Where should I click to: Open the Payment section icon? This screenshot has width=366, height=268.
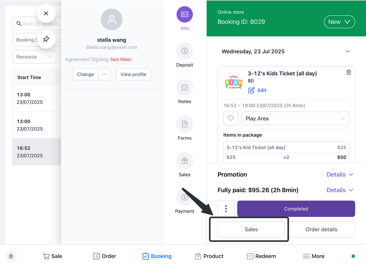coord(184,197)
